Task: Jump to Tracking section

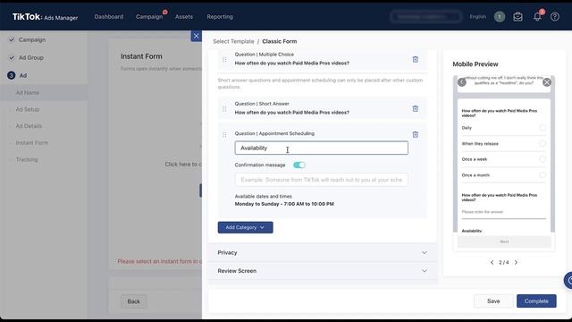Action: 27,160
